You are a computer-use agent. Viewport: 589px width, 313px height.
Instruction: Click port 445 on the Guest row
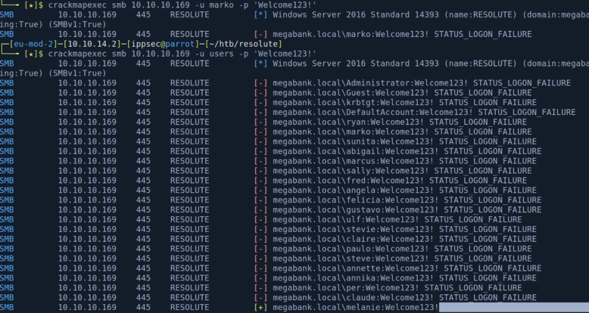click(143, 92)
